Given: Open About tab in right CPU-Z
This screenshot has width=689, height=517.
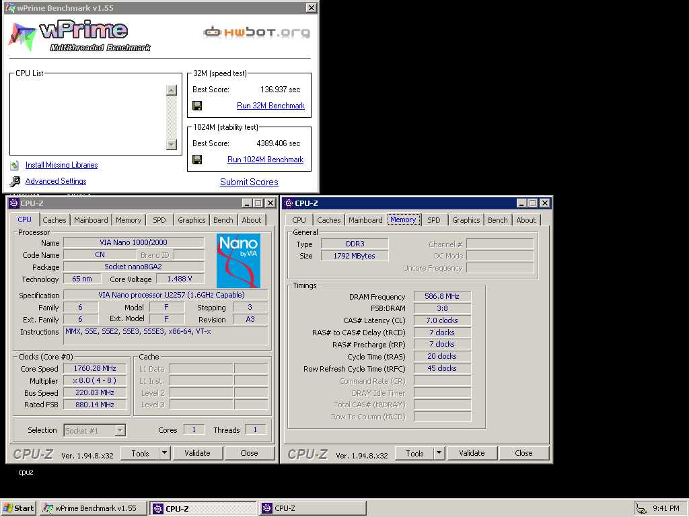Looking at the screenshot, I should (526, 220).
